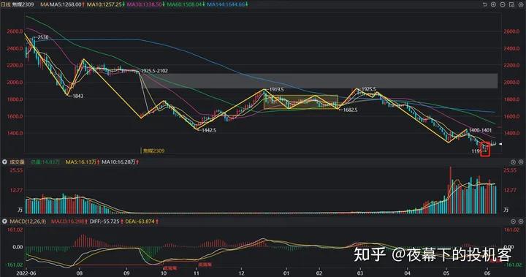
Task: Click the 1919.5 peak price annotation
Action: pyautogui.click(x=276, y=90)
